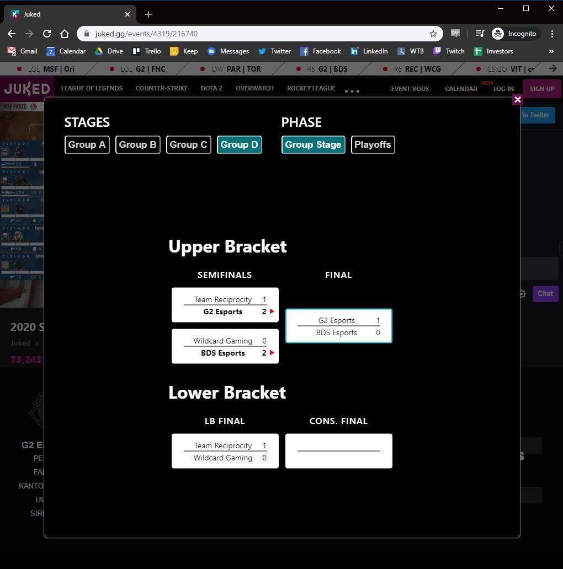
Task: Open the Event VODs page
Action: pos(410,89)
